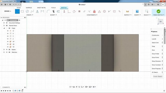
Task: Select the Trim scissors tool
Action: 53,11
